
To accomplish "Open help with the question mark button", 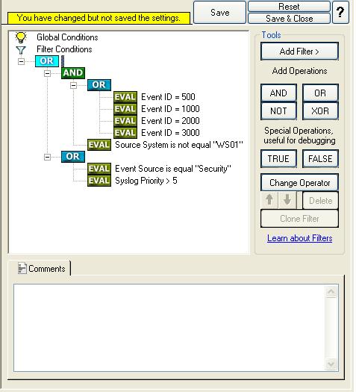I will pyautogui.click(x=340, y=12).
